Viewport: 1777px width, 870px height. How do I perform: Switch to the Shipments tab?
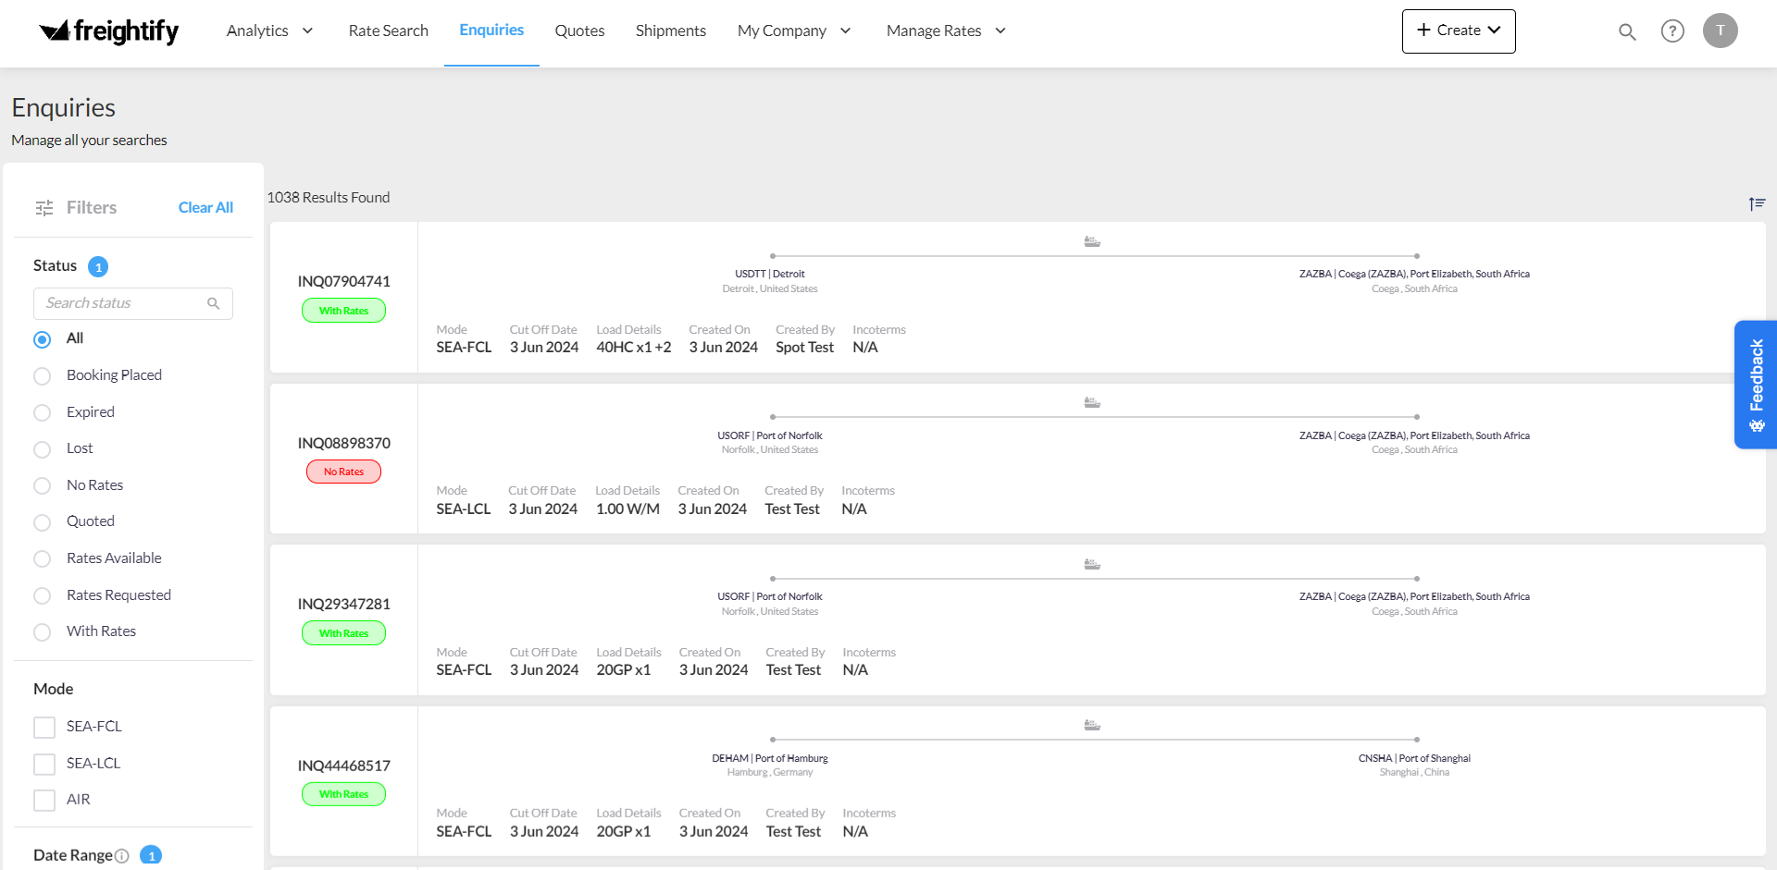(x=670, y=30)
